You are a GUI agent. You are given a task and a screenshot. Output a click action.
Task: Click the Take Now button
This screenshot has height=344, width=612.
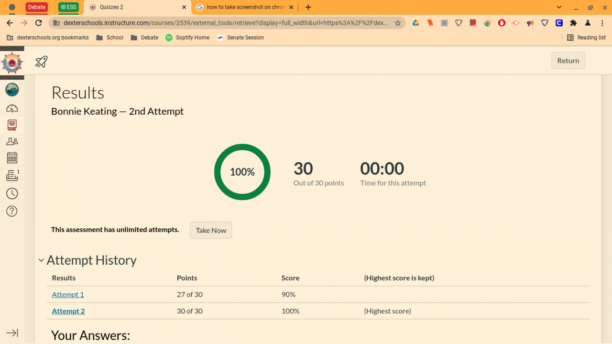(x=211, y=230)
